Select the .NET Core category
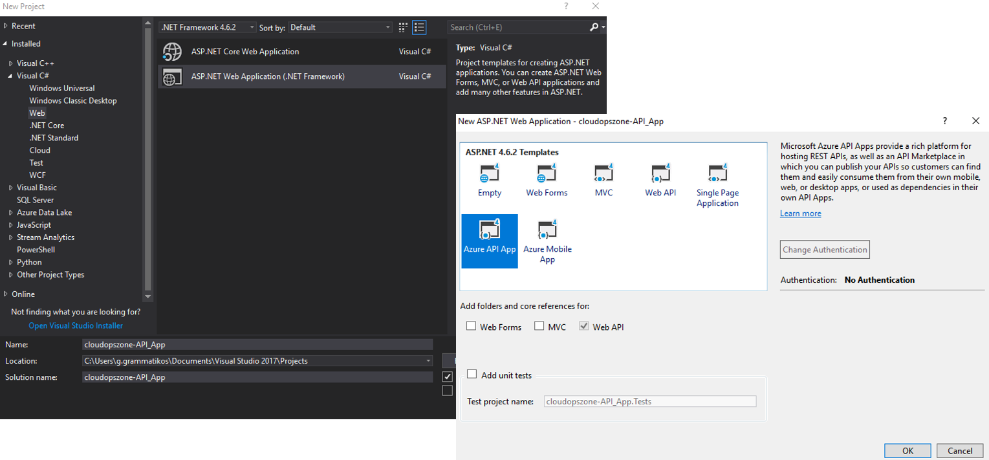Image resolution: width=989 pixels, height=460 pixels. pos(47,126)
